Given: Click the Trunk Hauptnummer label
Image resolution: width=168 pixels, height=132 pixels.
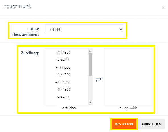Looking at the screenshot, I should pos(26,32).
